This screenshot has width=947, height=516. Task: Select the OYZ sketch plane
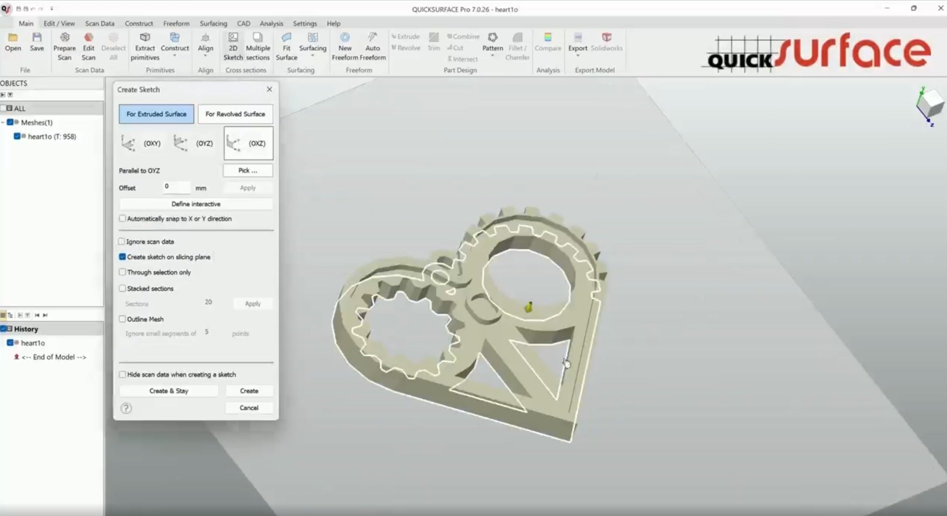(193, 143)
